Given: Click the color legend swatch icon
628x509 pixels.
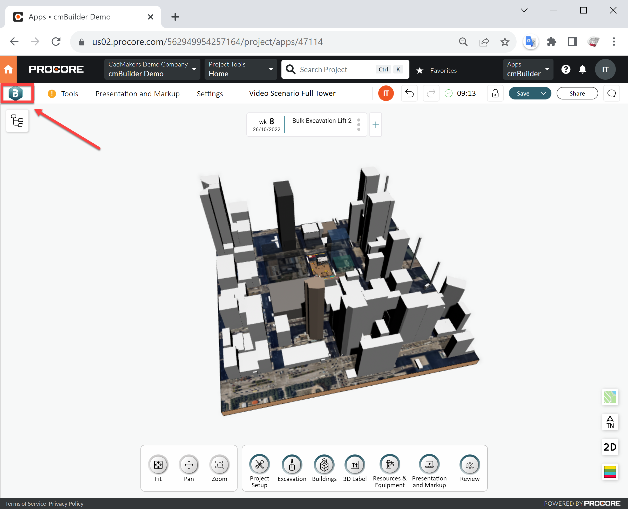Looking at the screenshot, I should [610, 472].
